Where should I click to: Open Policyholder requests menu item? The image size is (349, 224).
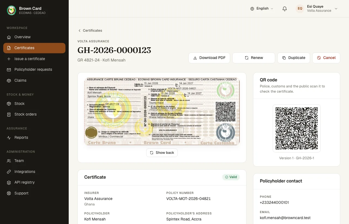(34, 70)
